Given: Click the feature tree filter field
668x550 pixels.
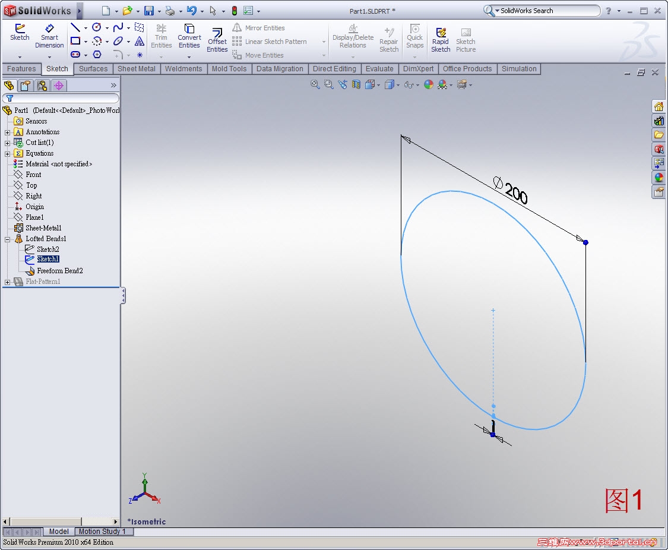Looking at the screenshot, I should pos(61,98).
